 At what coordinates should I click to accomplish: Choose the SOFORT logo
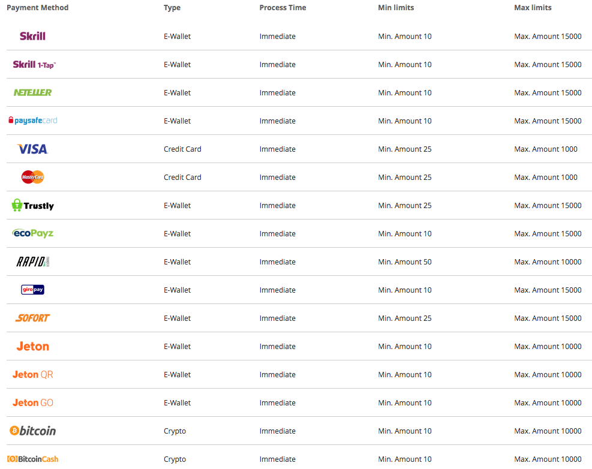(32, 318)
